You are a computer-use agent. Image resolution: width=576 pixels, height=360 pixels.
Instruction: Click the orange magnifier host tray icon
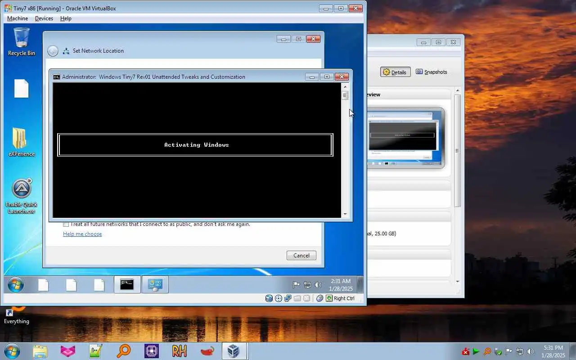[487, 351]
